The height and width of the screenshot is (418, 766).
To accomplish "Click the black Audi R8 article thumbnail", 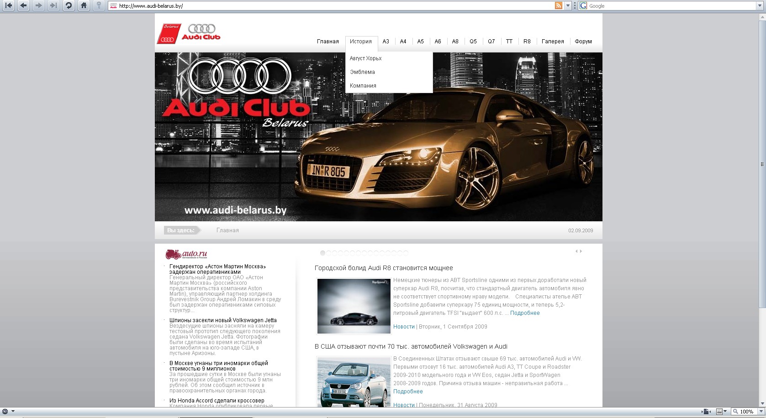I will click(x=354, y=306).
